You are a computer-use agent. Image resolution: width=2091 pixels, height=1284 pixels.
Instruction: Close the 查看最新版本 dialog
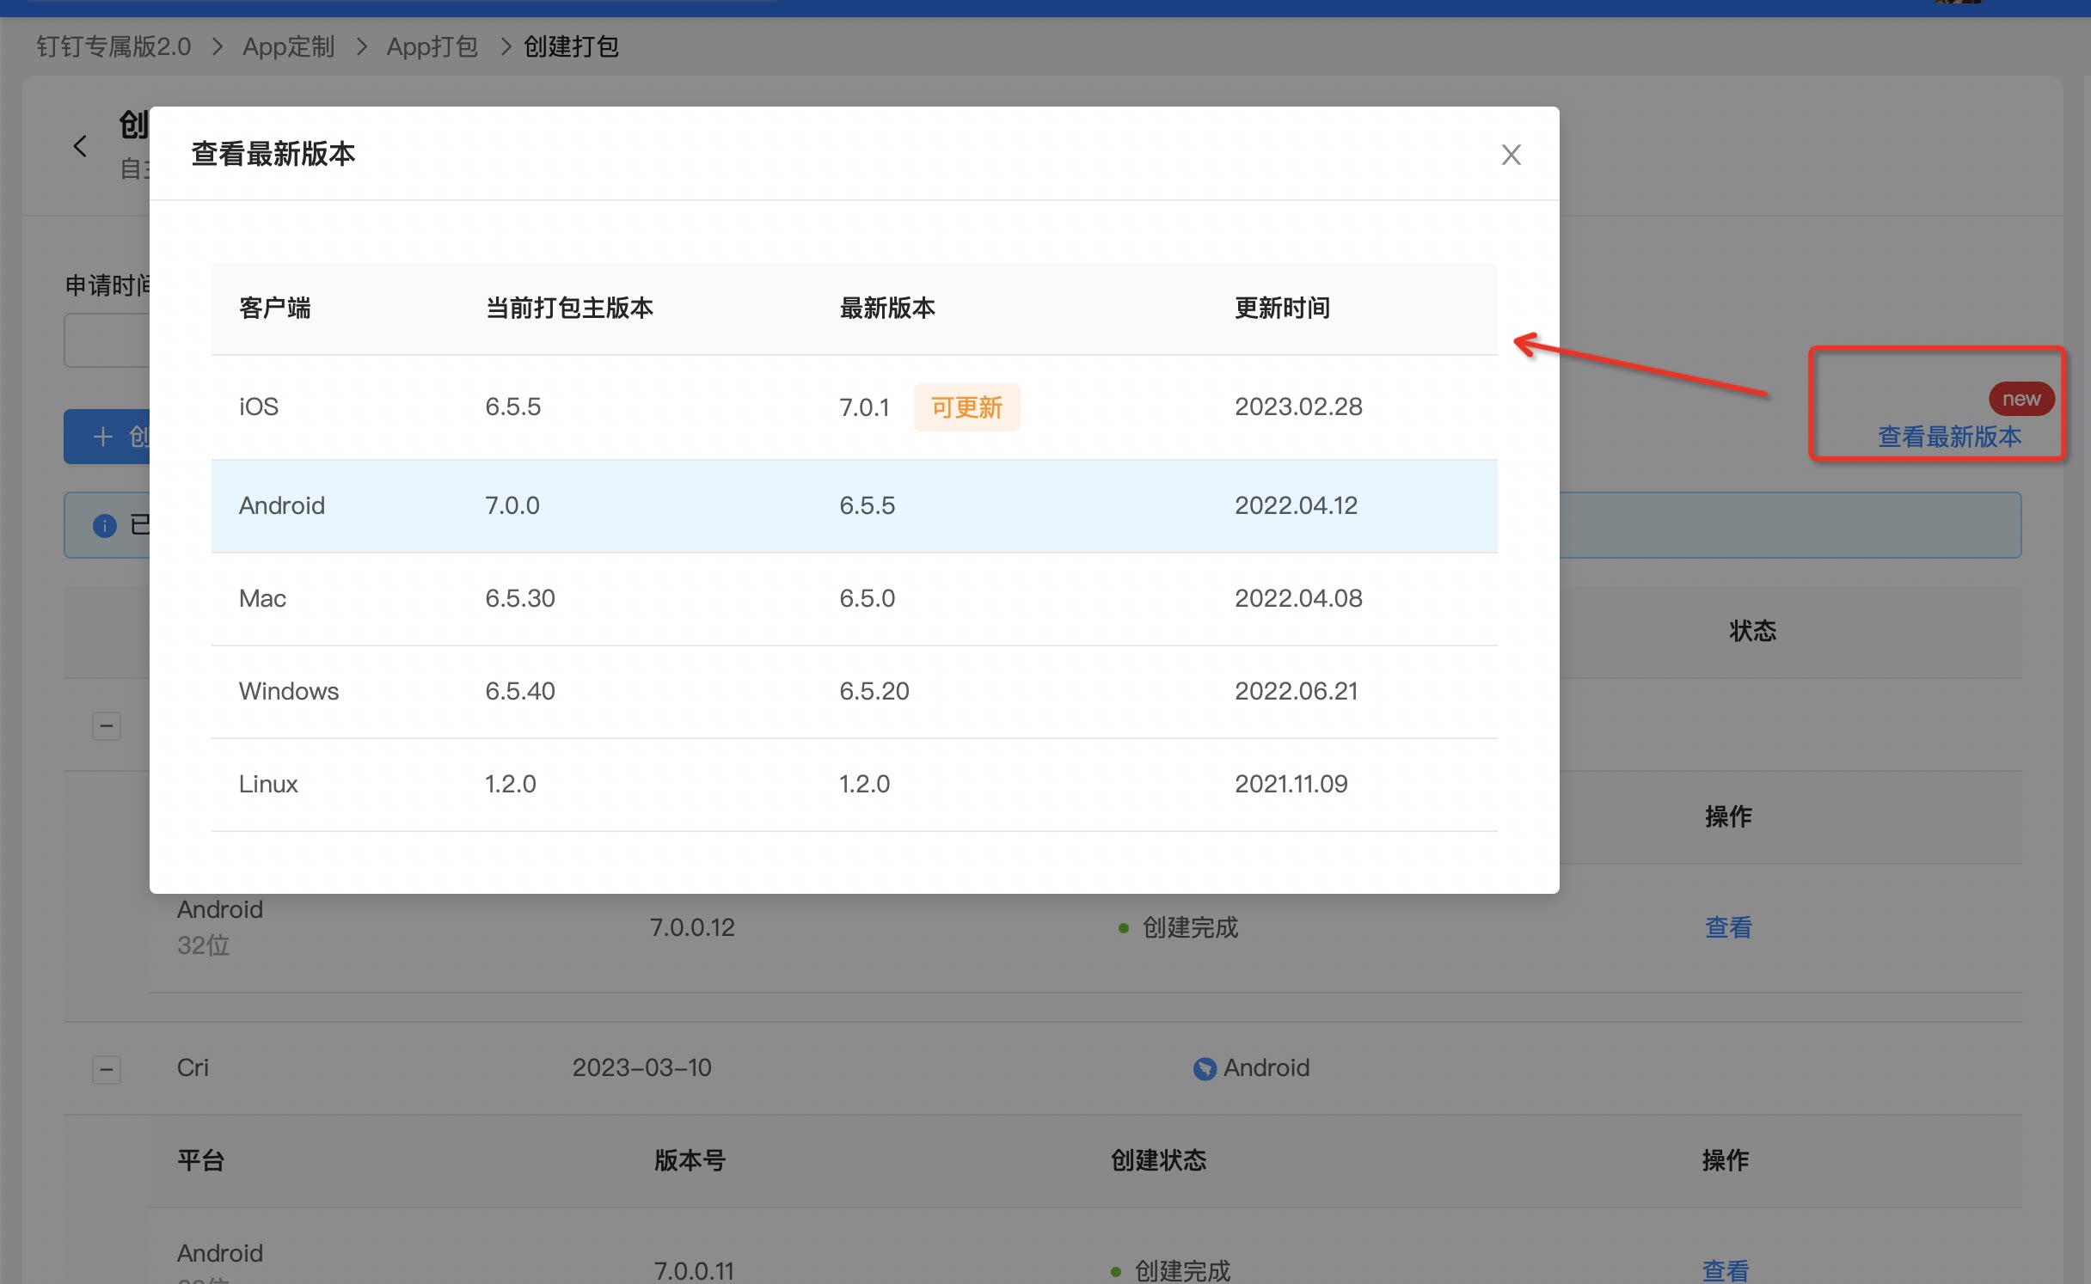(1511, 155)
